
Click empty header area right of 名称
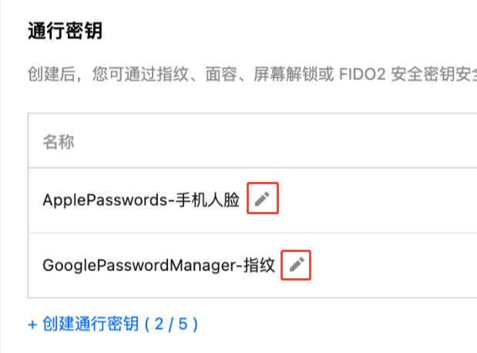[x=270, y=143]
